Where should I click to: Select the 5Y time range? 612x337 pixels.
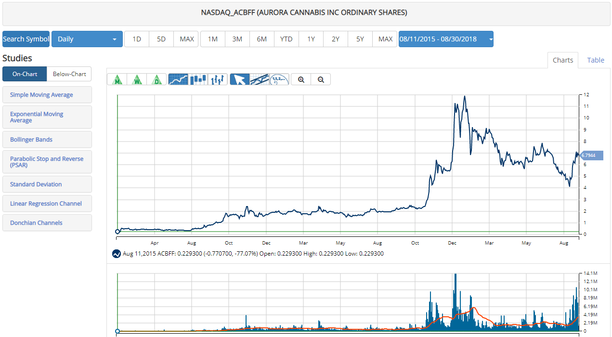point(360,39)
